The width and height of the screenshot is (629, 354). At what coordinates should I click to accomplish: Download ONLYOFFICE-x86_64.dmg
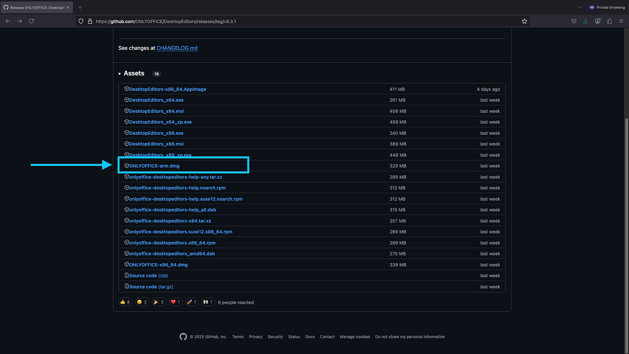point(159,265)
